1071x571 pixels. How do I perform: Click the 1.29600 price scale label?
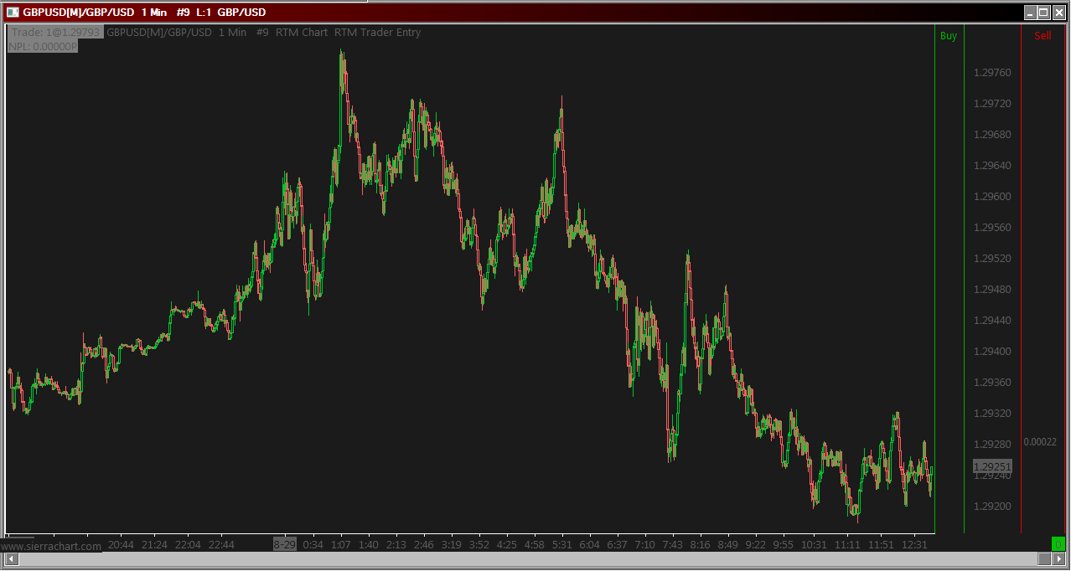click(992, 197)
